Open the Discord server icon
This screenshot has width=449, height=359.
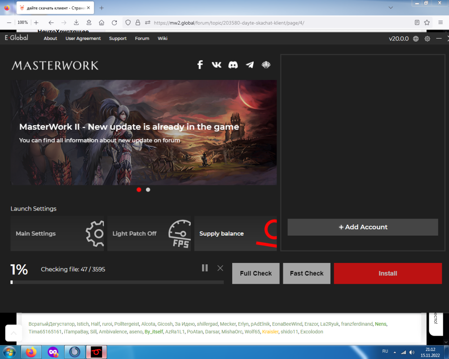click(233, 65)
